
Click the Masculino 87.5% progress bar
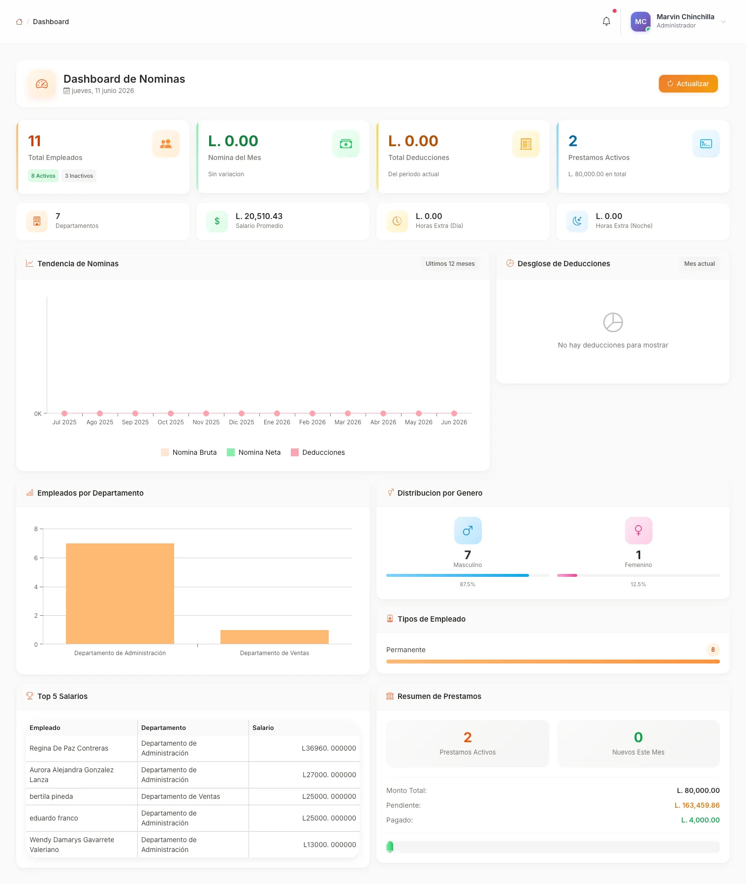pyautogui.click(x=467, y=575)
